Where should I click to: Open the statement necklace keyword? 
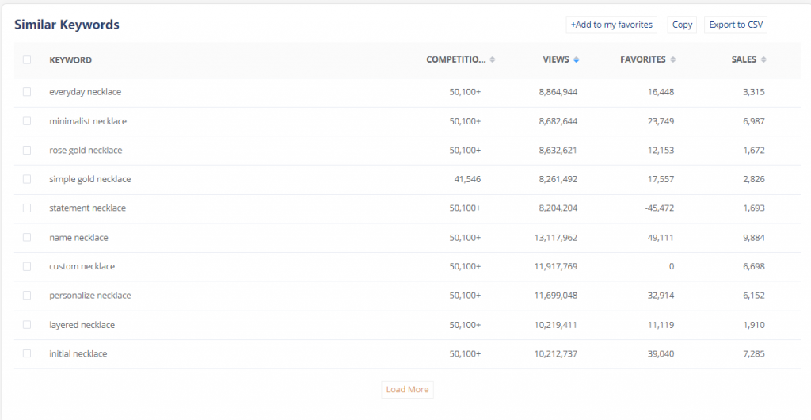coord(87,208)
